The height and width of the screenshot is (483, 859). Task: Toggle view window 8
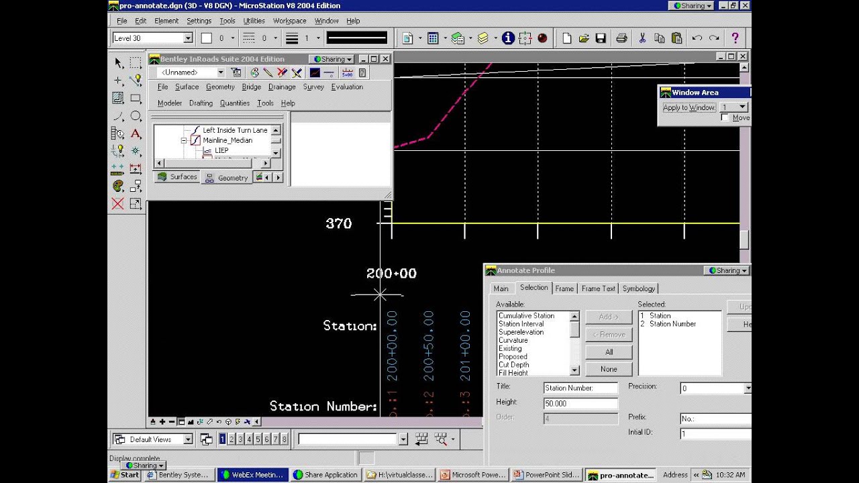click(x=285, y=439)
